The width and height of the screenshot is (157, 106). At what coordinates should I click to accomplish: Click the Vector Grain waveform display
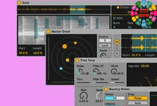coord(139,43)
